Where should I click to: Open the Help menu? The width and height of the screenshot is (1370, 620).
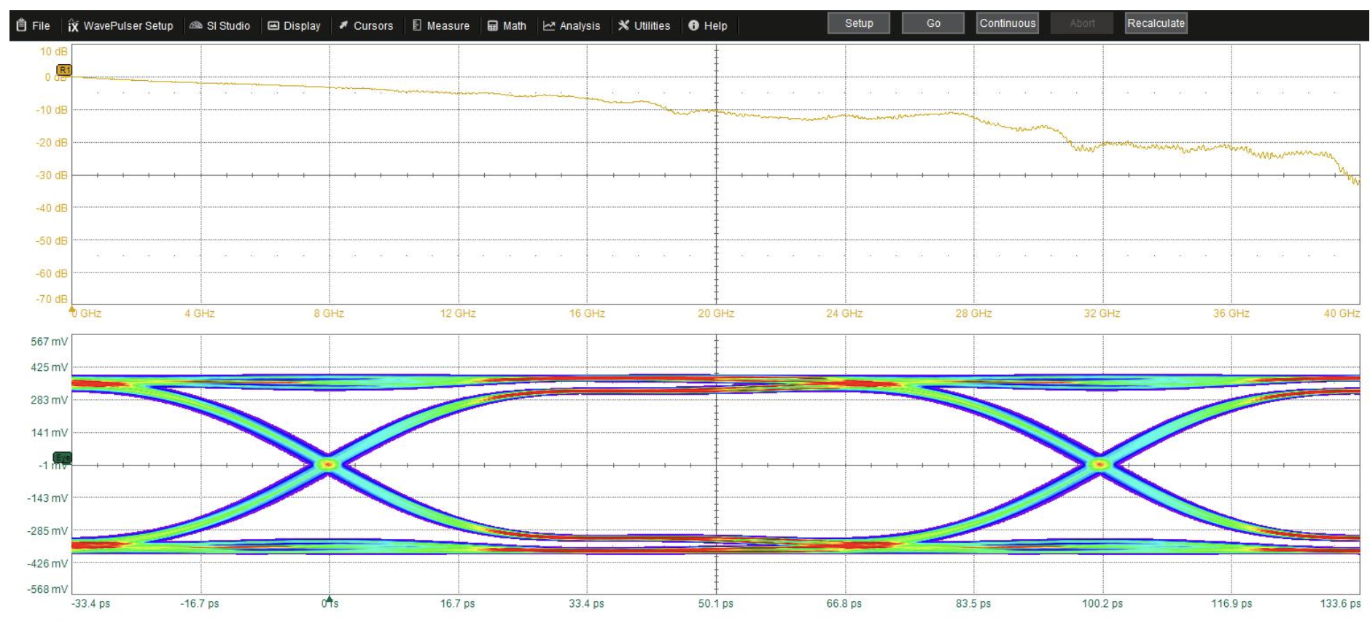(708, 25)
